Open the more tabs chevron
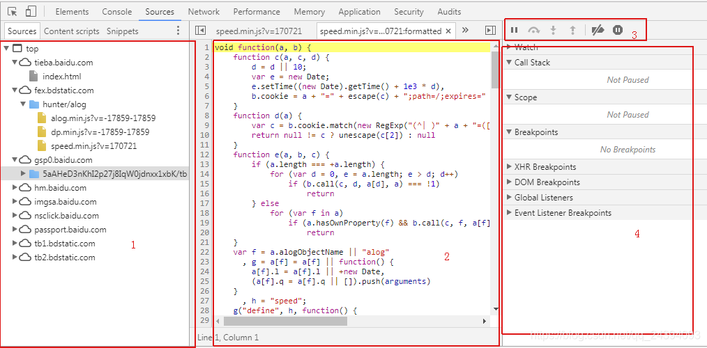Viewport: 707px width, 348px height. click(466, 30)
